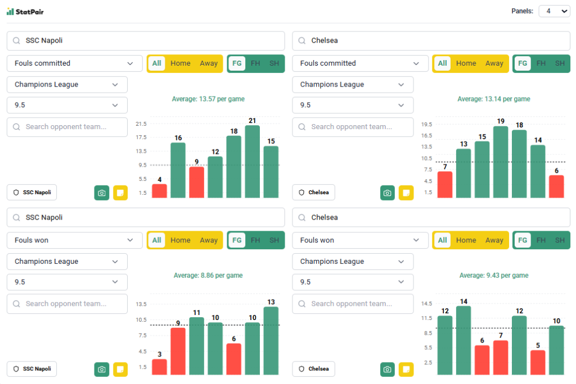This screenshot has width=576, height=384.
Task: Select Away filter in Chelsea Fouls committed panel
Action: click(494, 63)
